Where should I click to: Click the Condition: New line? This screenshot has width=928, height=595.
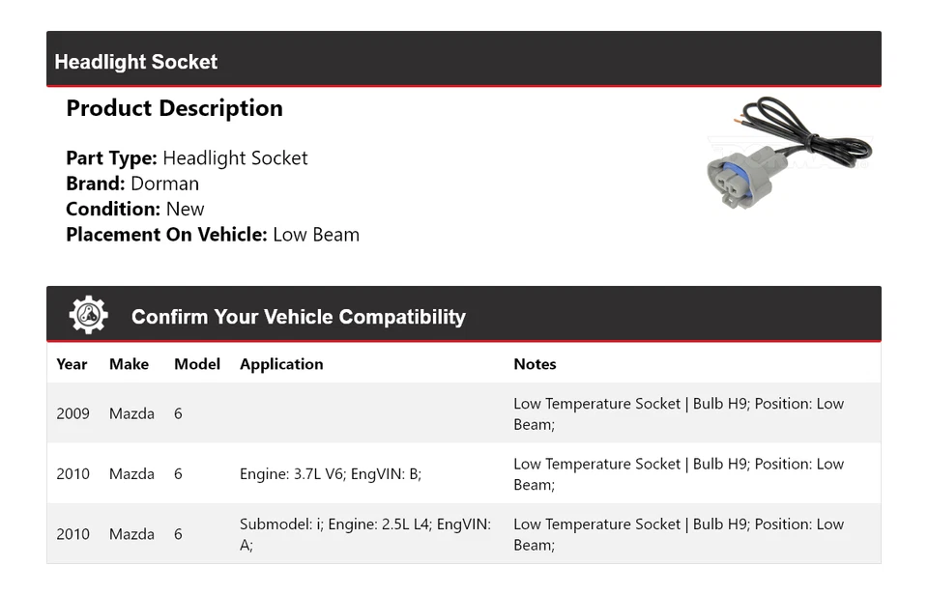(135, 209)
